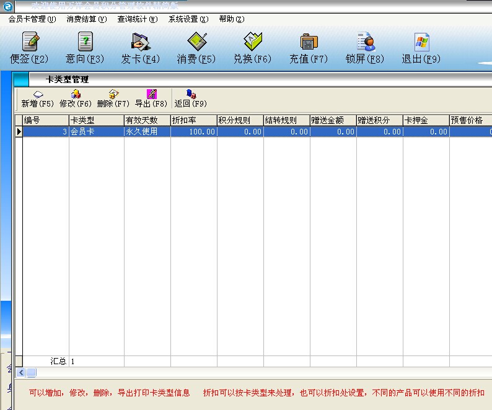Open the 会员卡管理 menu

32,19
